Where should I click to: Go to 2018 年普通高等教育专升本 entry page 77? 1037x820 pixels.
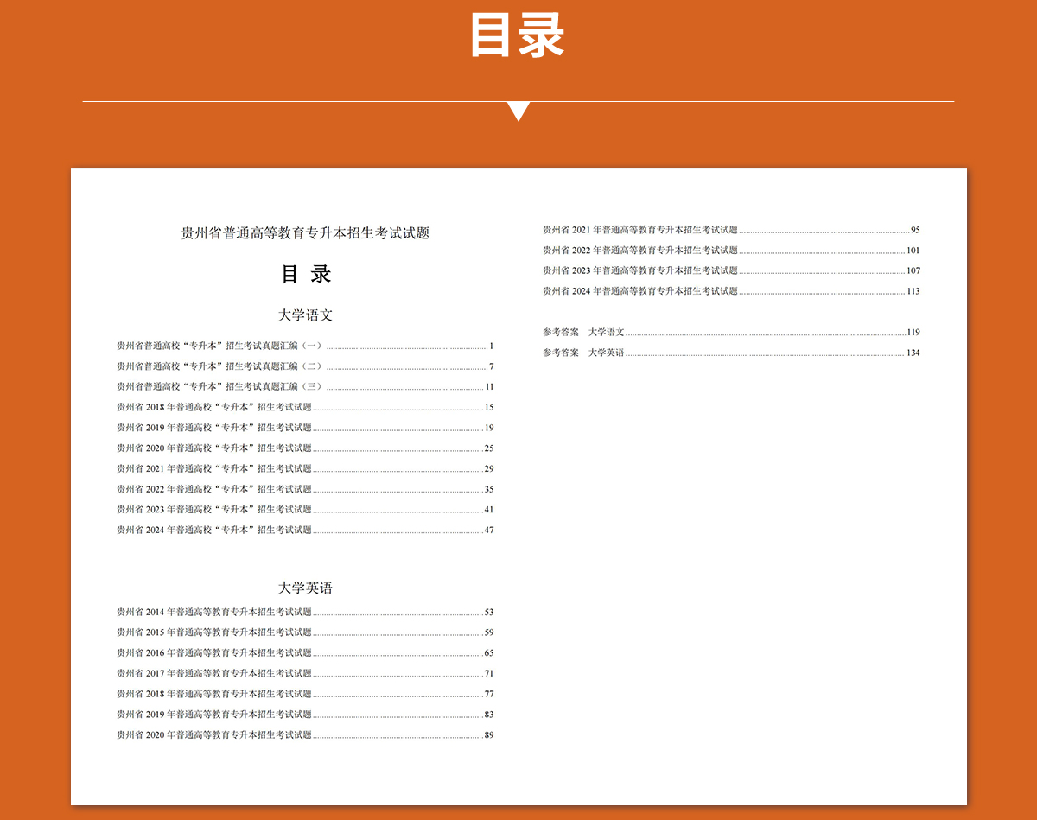tap(214, 694)
